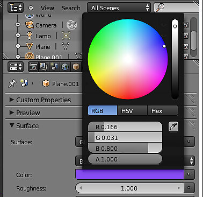Open the Render properties camera tab icon
The width and height of the screenshot is (203, 197).
(33, 67)
